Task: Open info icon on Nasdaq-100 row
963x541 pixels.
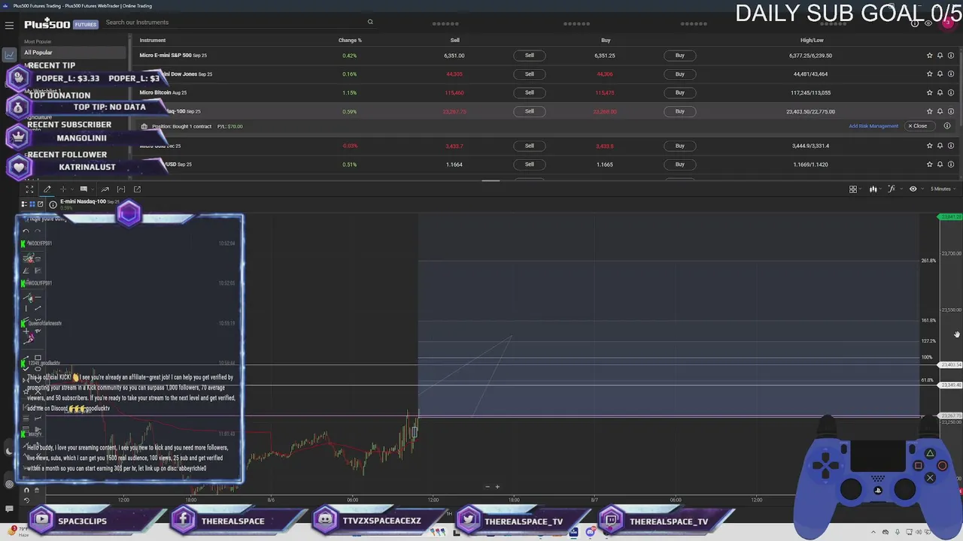Action: click(x=951, y=111)
